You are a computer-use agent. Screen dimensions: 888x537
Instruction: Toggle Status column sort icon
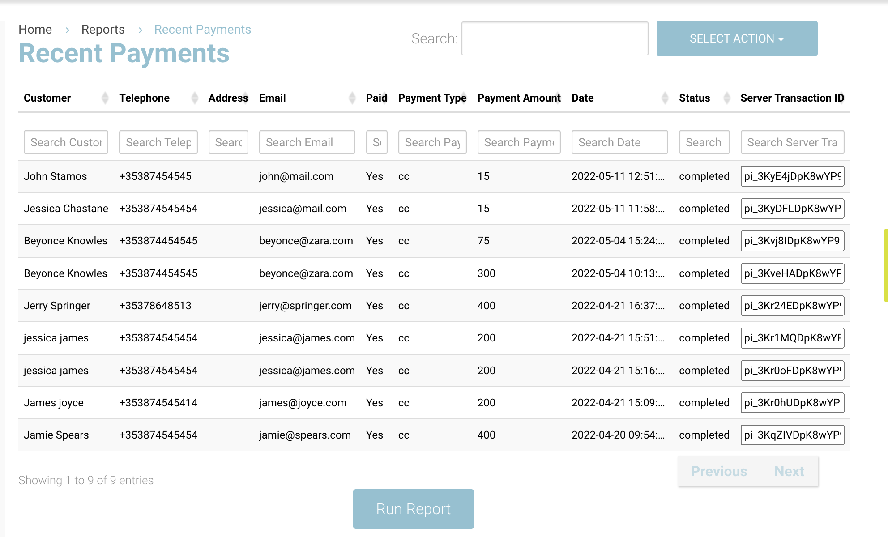pyautogui.click(x=727, y=98)
